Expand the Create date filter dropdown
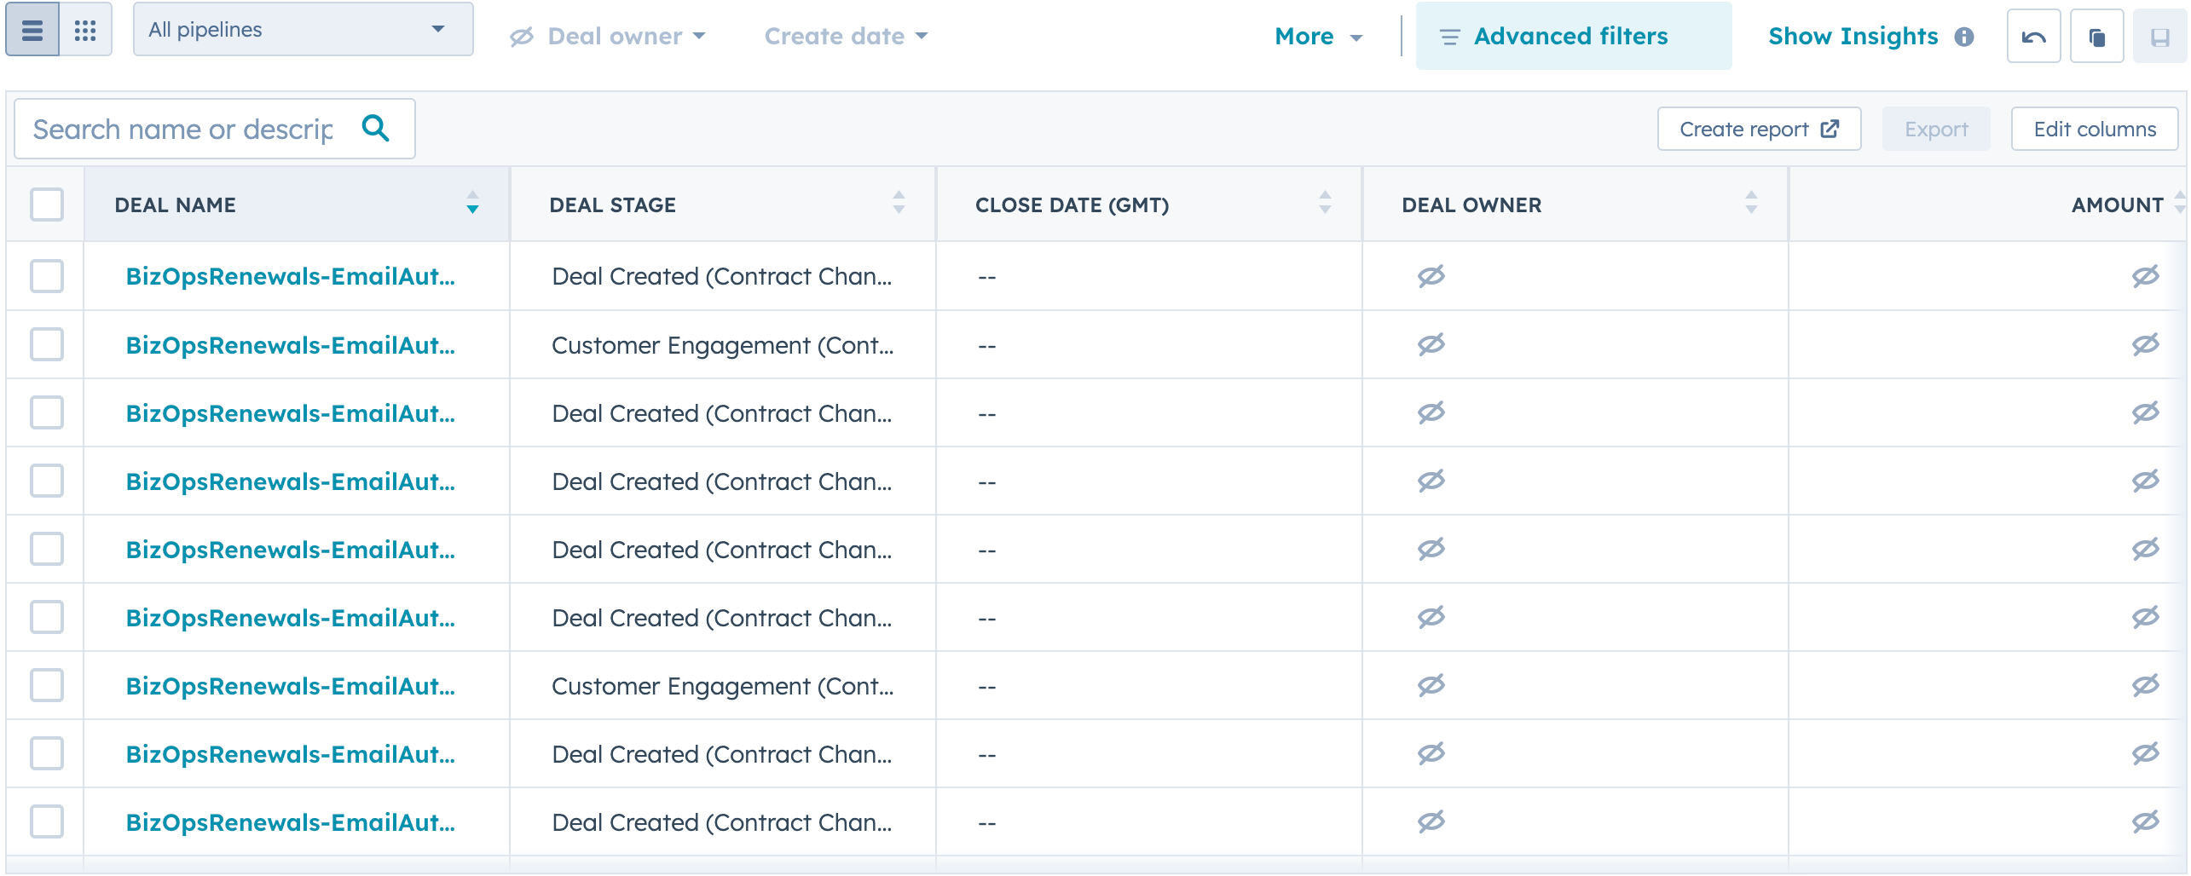 pyautogui.click(x=845, y=36)
